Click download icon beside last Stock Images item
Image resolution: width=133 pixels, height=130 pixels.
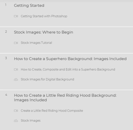(16, 121)
